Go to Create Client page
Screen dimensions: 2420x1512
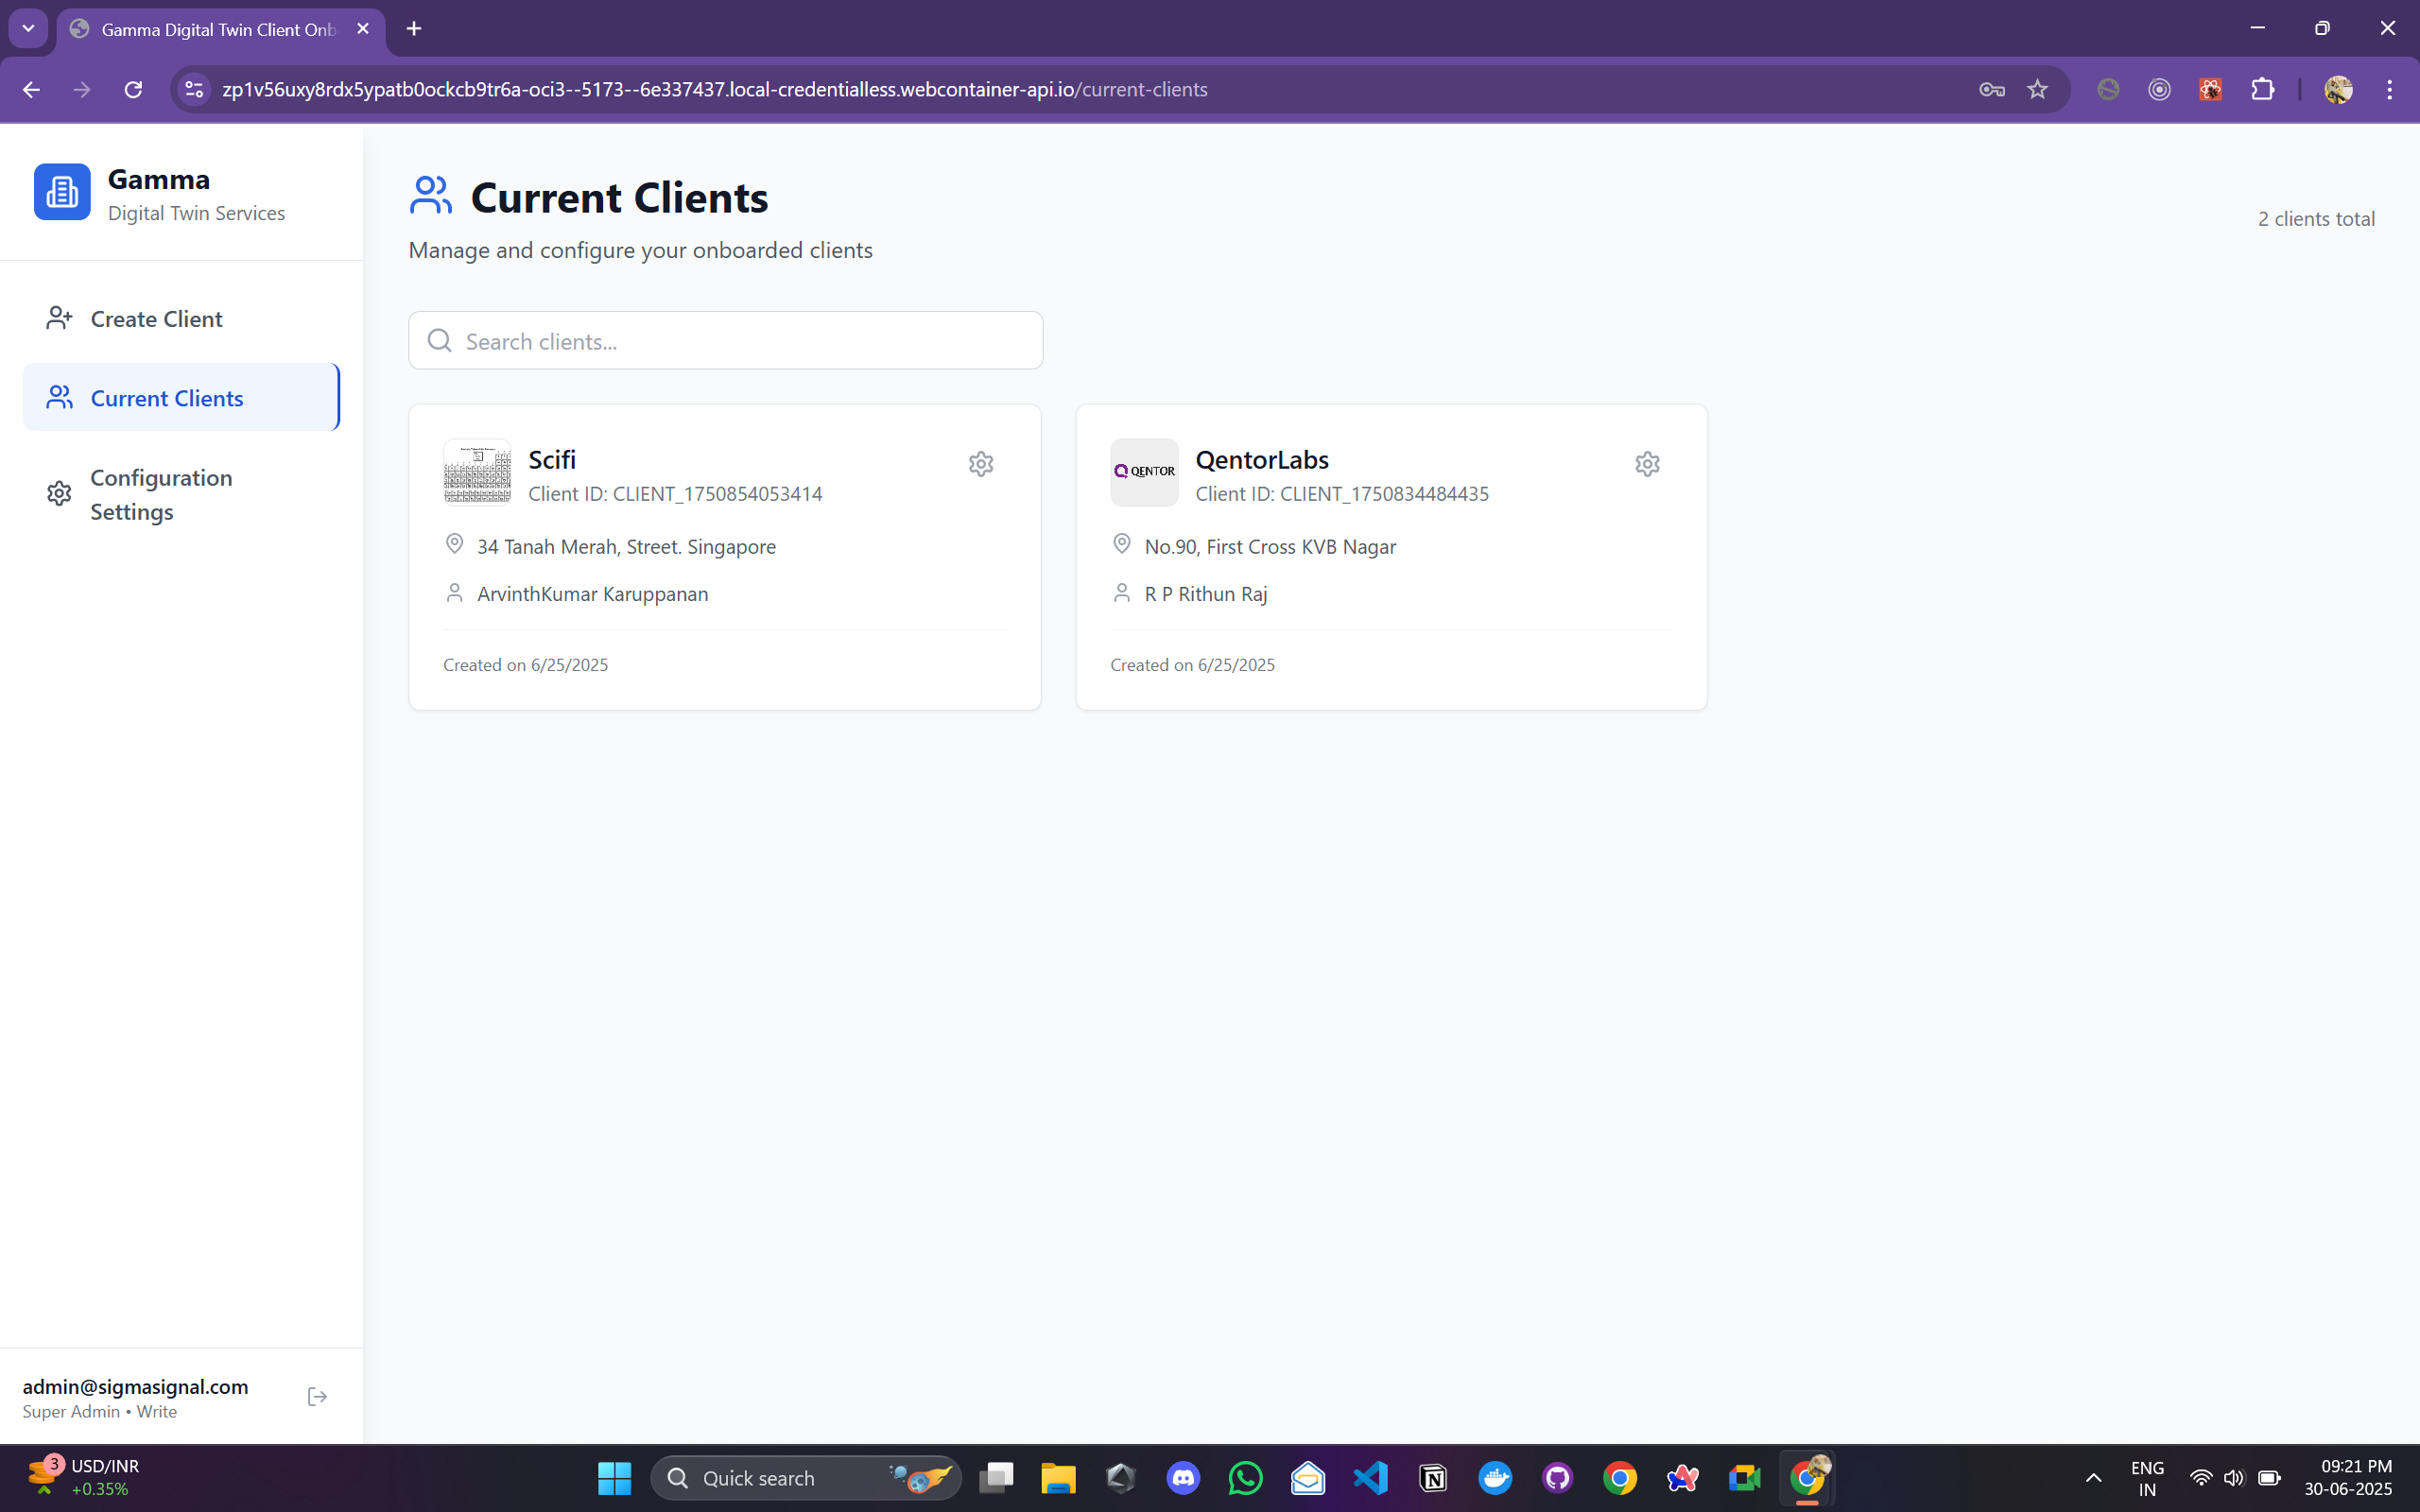156,319
